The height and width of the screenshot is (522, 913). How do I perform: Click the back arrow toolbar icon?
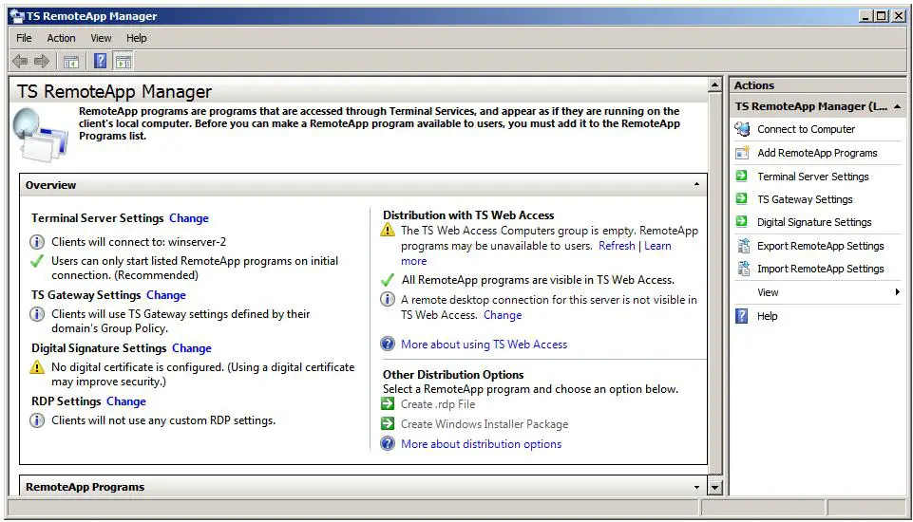(20, 62)
